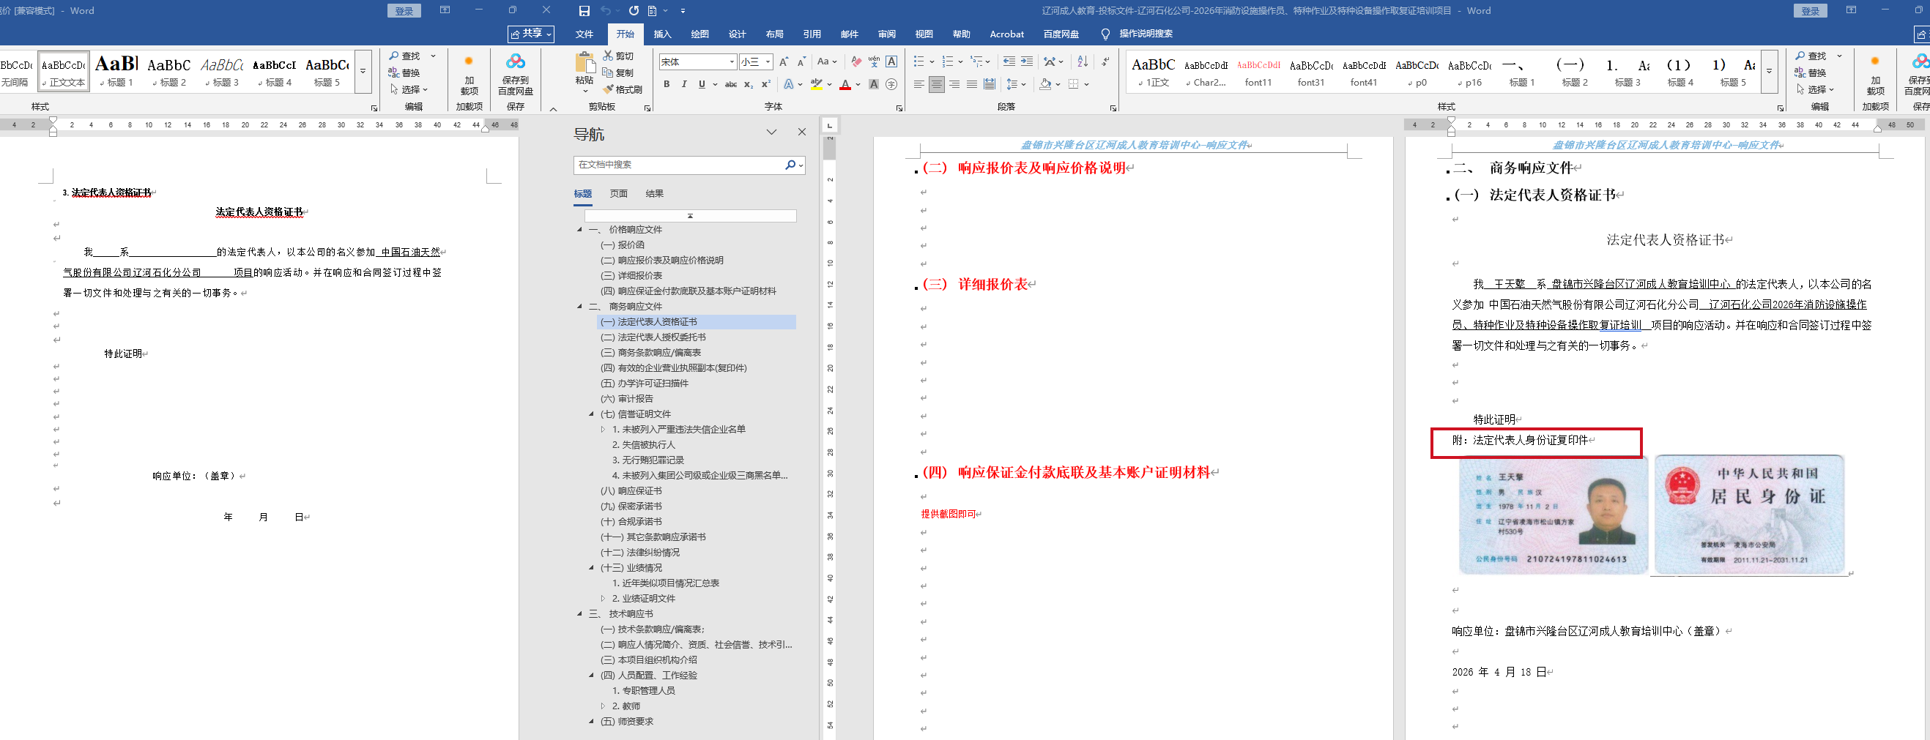1930x740 pixels.
Task: Increase paragraph indent
Action: [1026, 61]
